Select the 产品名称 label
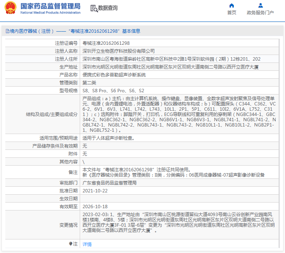The image size is (285, 253). (68, 75)
